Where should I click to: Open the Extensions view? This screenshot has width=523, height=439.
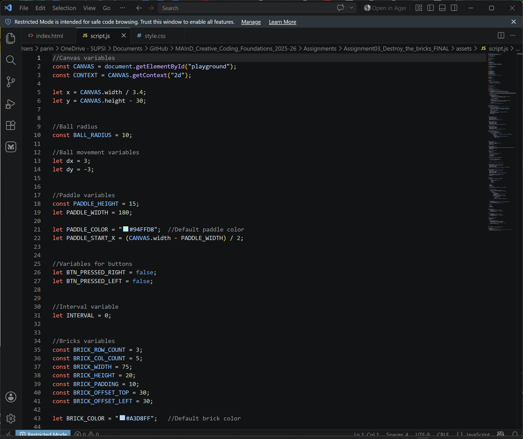11,125
